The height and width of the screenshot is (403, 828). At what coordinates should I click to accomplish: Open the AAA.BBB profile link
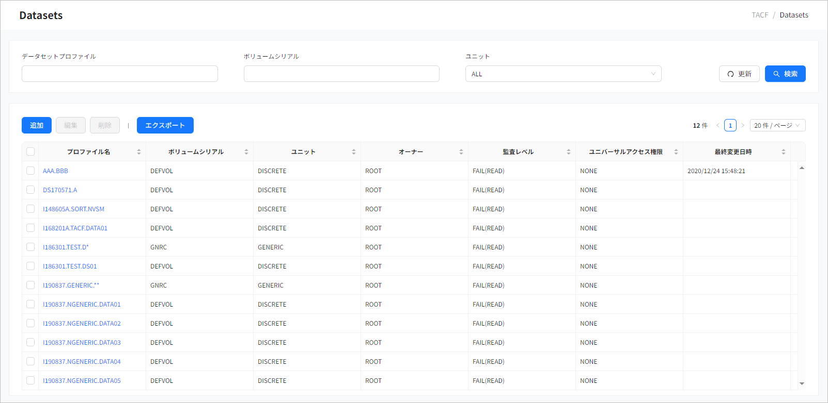click(55, 171)
